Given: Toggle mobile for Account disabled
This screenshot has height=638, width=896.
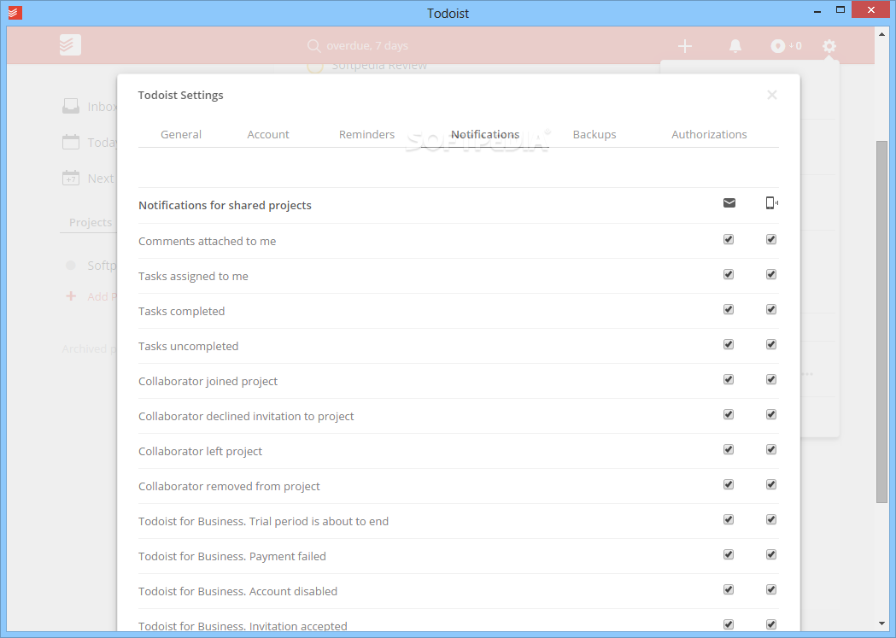Looking at the screenshot, I should [x=771, y=589].
